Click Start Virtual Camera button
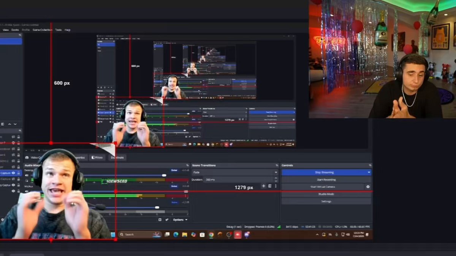 [323, 187]
